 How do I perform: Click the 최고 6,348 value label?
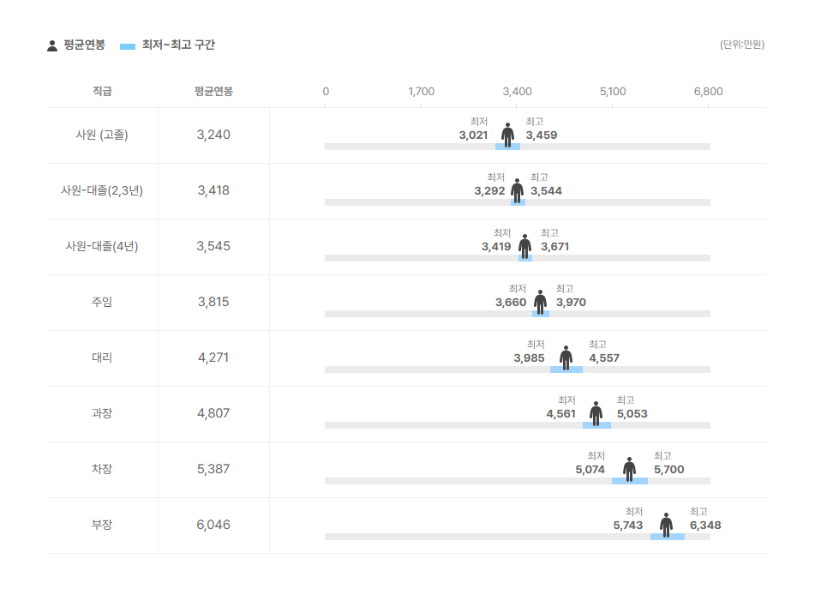point(705,526)
